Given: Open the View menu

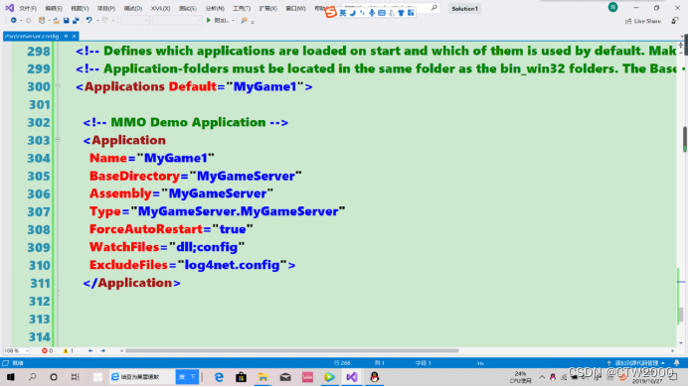Looking at the screenshot, I should point(80,8).
